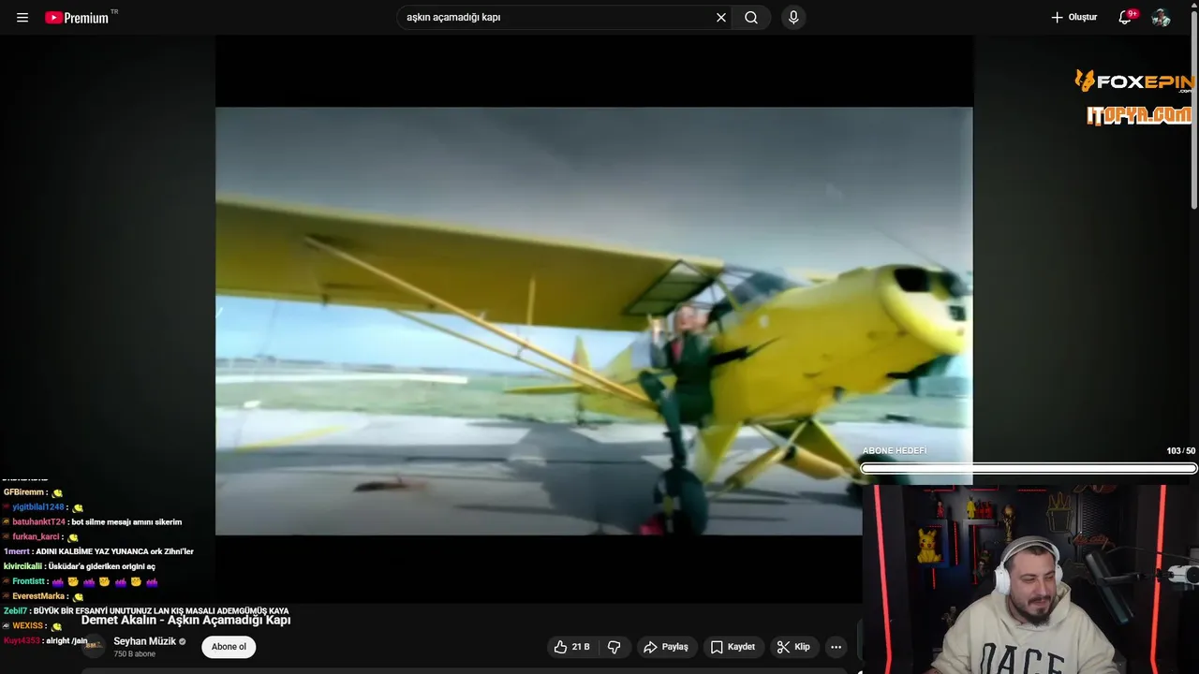Image resolution: width=1199 pixels, height=674 pixels.
Task: Start voice search with microphone
Action: [x=793, y=18]
